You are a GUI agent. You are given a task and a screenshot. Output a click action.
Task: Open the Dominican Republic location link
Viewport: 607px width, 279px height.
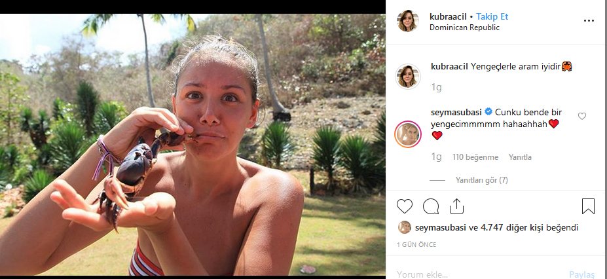click(x=464, y=28)
